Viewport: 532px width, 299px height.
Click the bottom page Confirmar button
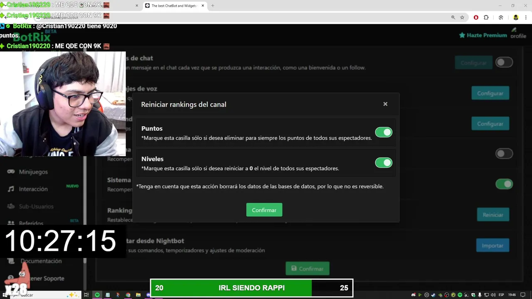click(308, 269)
